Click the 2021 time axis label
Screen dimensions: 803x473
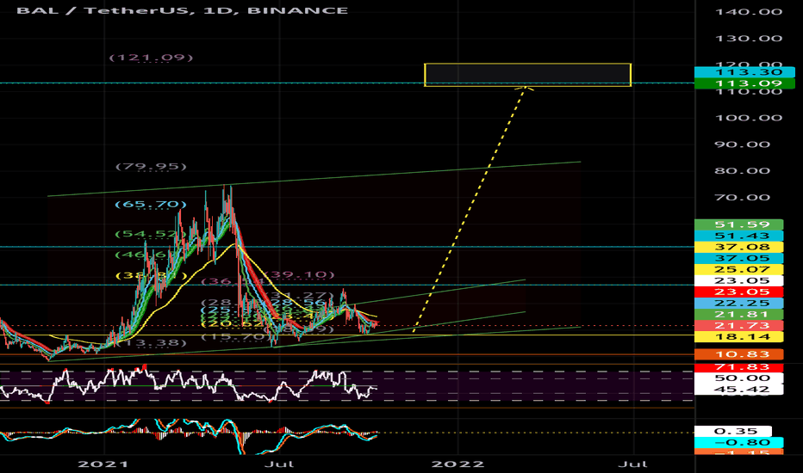click(x=103, y=464)
